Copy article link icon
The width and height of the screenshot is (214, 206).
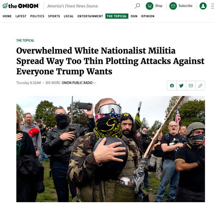(200, 86)
